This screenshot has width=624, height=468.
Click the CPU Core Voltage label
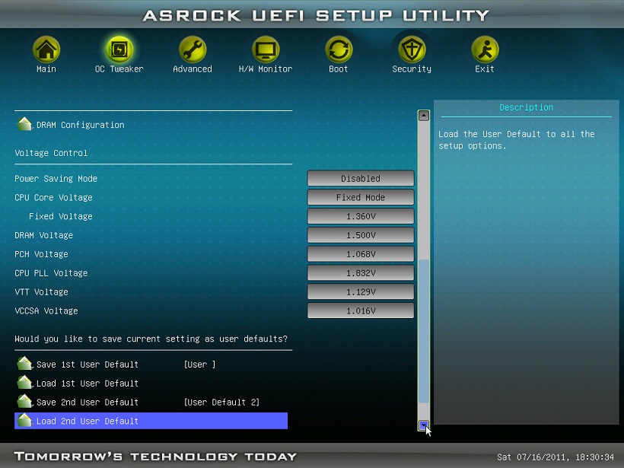(x=53, y=197)
